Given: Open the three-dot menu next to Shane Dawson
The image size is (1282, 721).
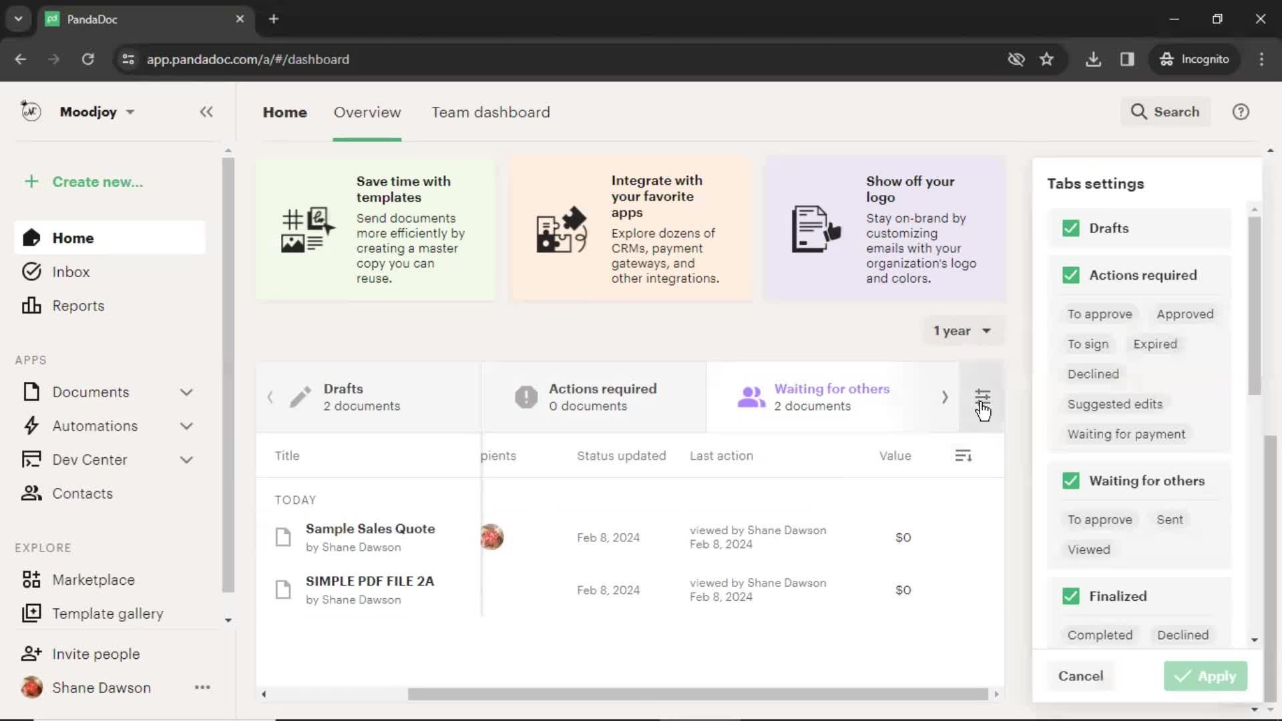Looking at the screenshot, I should coord(202,688).
